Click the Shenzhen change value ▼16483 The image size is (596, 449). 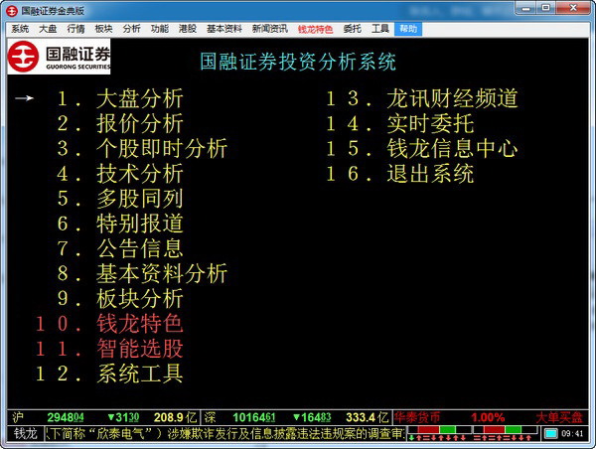312,418
